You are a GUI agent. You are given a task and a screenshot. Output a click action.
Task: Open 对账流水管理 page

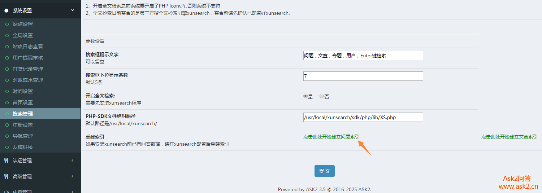pos(28,80)
